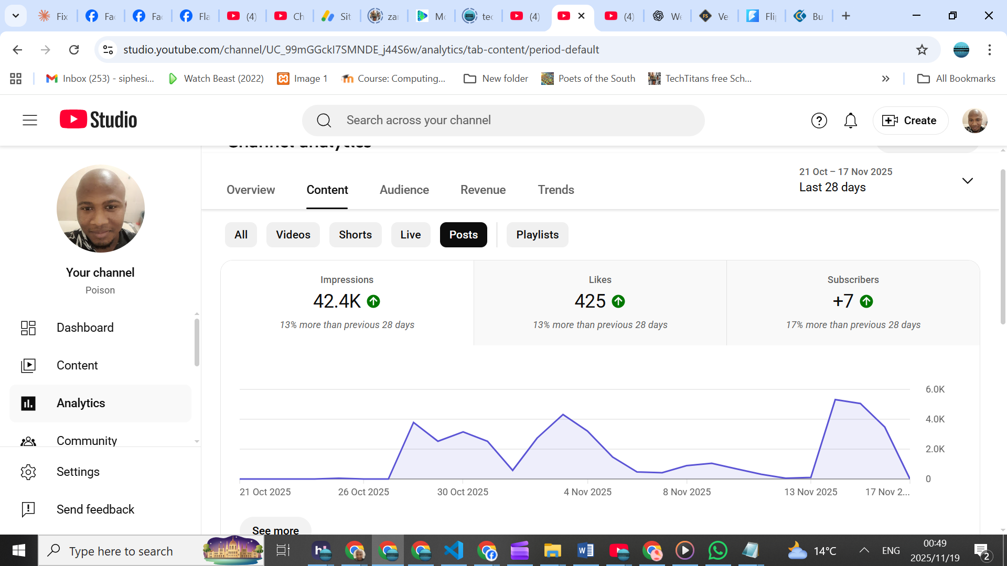The height and width of the screenshot is (566, 1007).
Task: Expand hidden bookmarks with chevron
Action: (885, 79)
